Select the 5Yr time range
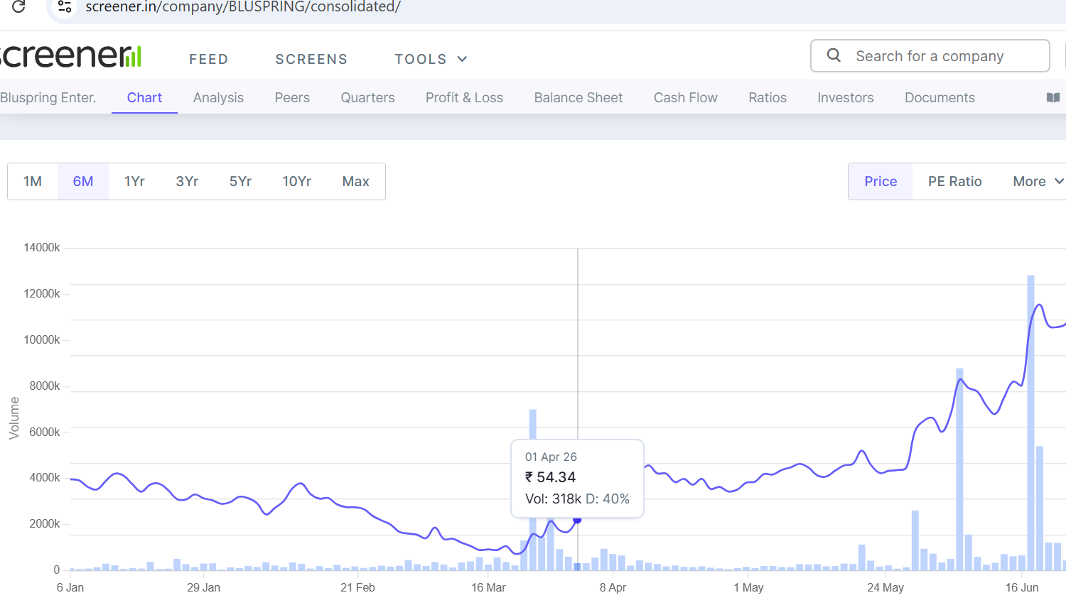 pos(240,181)
